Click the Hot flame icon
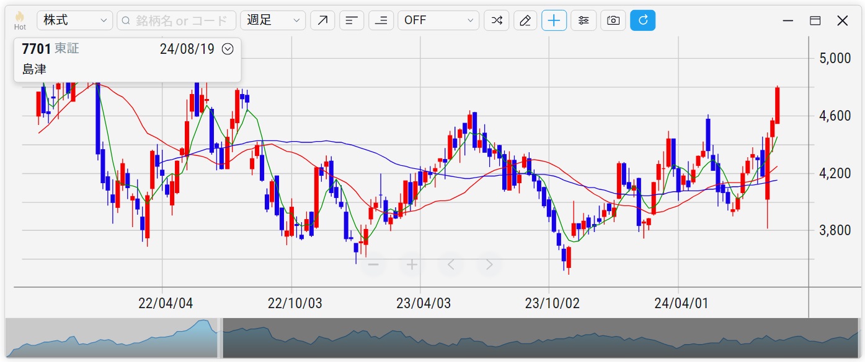Viewport: 865px width, 362px height. coord(20,19)
